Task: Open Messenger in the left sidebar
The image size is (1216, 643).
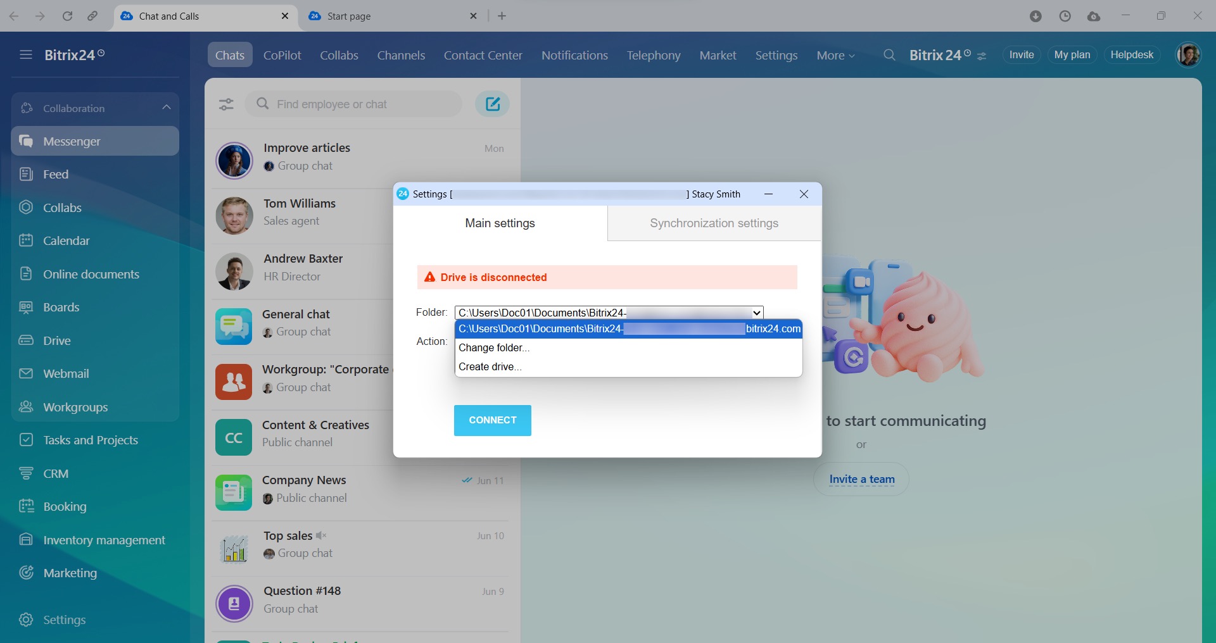Action: coord(95,141)
